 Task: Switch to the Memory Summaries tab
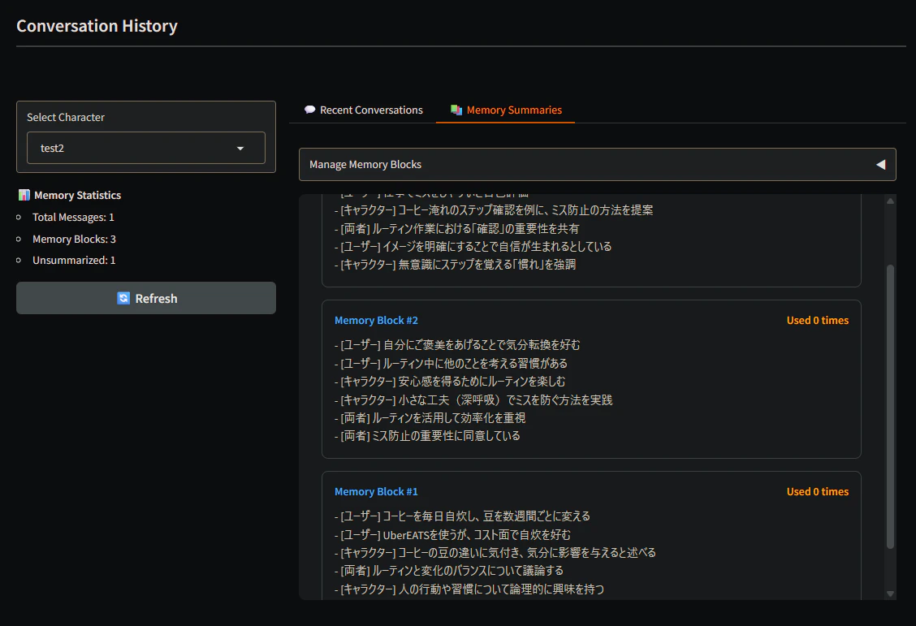tap(506, 110)
